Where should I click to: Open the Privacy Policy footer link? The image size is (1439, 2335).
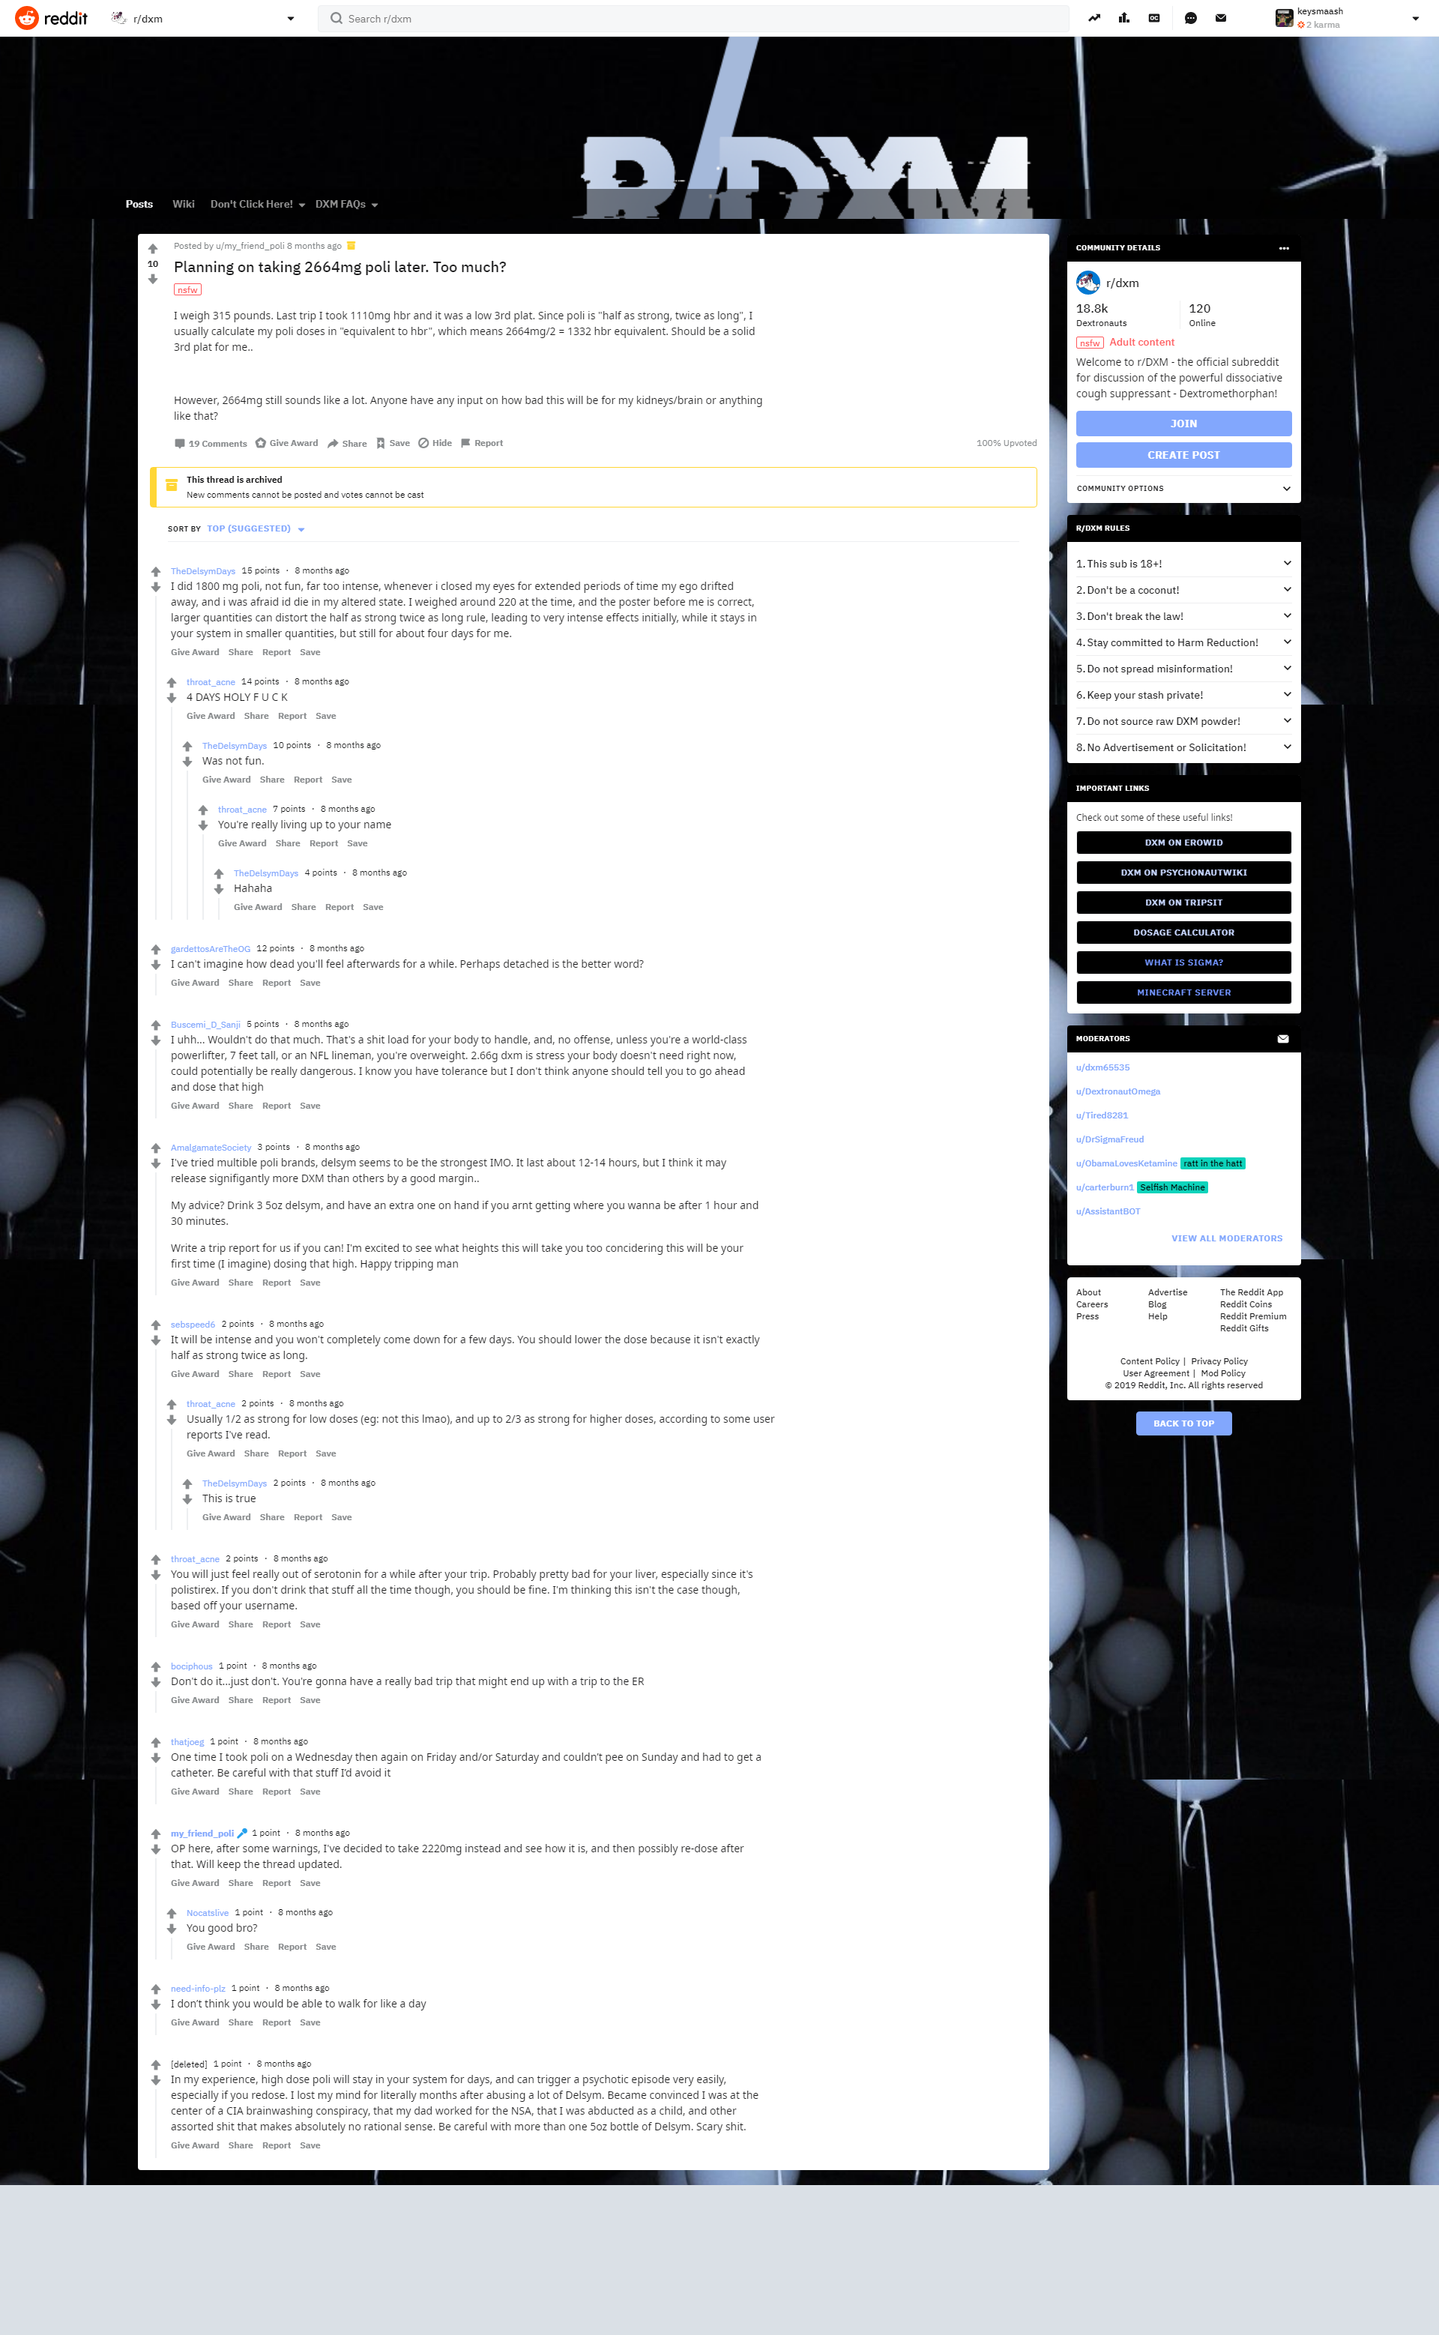tap(1219, 1361)
